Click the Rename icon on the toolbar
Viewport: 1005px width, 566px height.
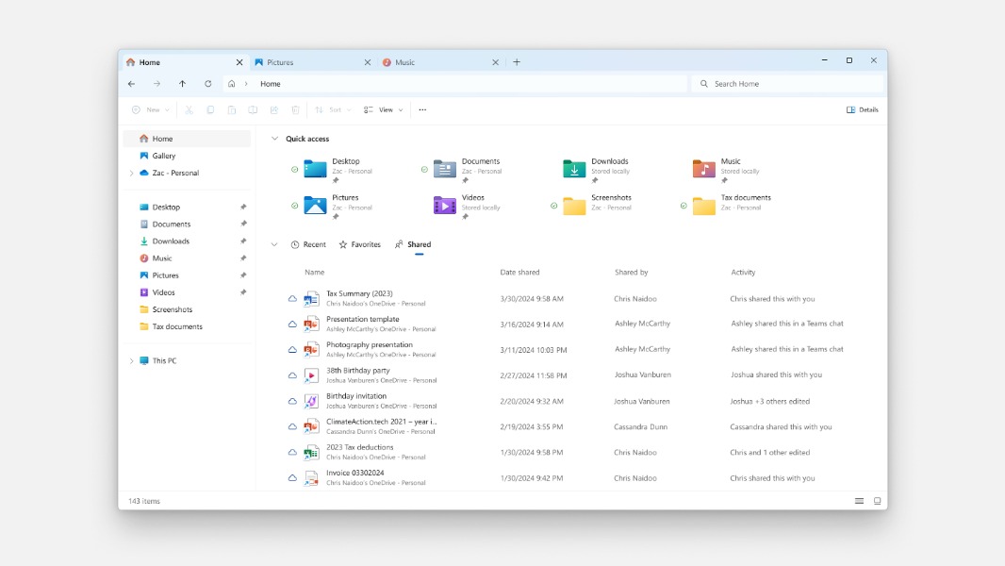click(253, 109)
